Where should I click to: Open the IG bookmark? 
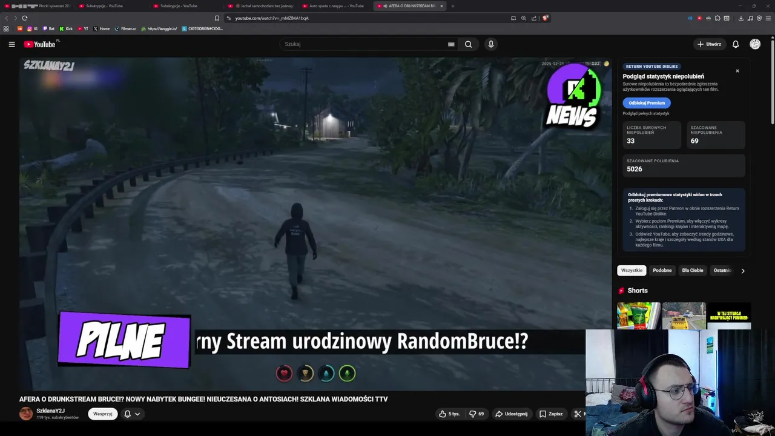pos(33,28)
